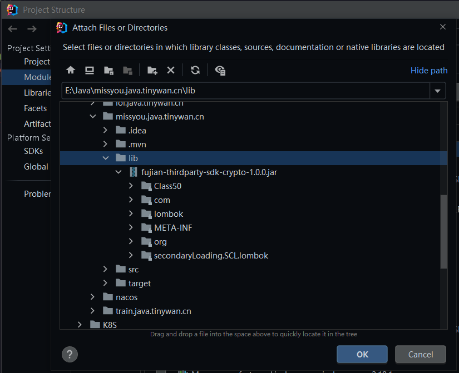Select the Desktop directory icon
The height and width of the screenshot is (373, 459).
coord(89,70)
